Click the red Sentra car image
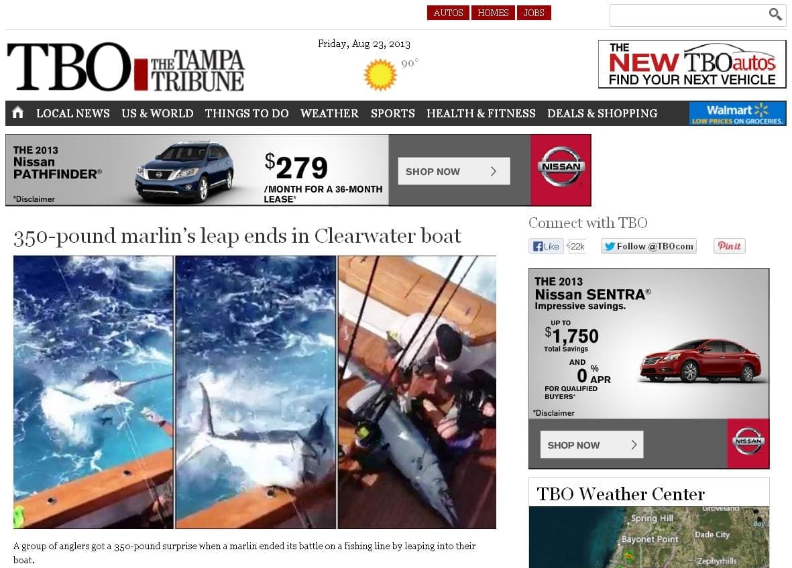Screen dimensions: 792x568 tap(701, 361)
